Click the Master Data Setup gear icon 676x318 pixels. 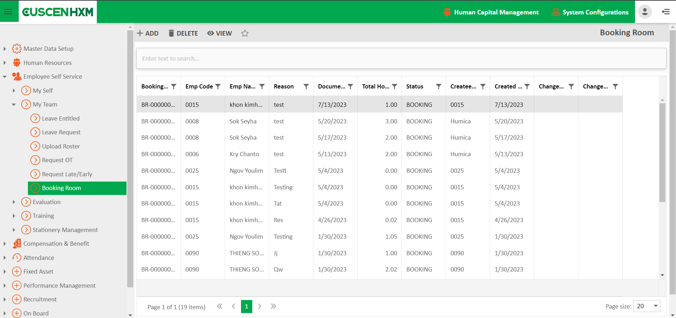(17, 49)
